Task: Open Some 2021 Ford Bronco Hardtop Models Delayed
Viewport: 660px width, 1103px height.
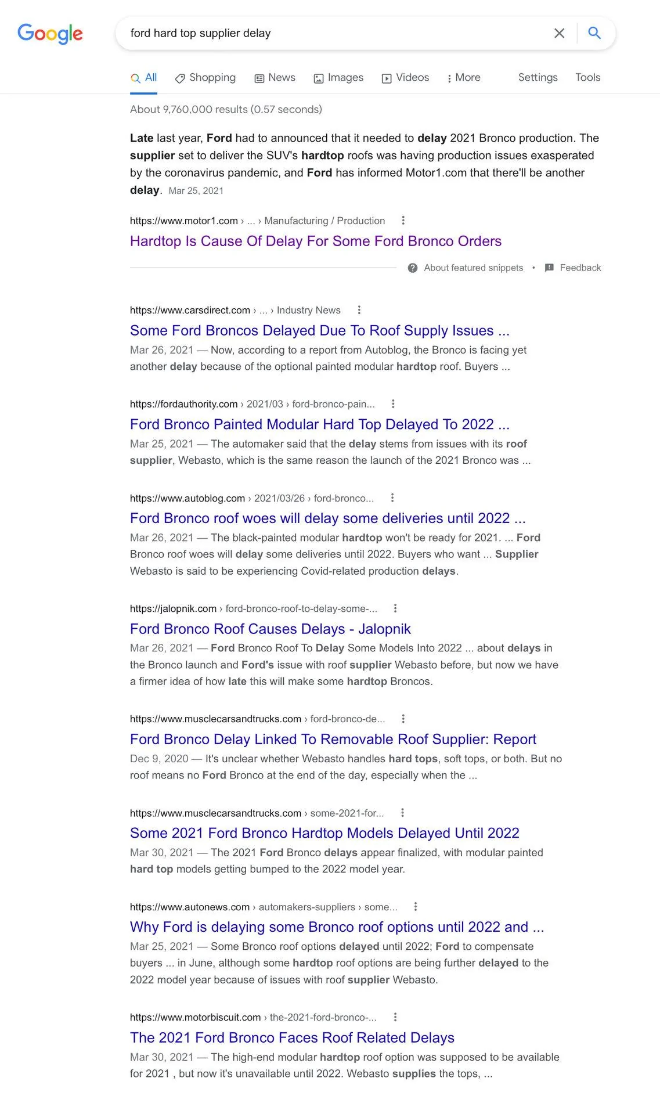Action: pyautogui.click(x=324, y=833)
